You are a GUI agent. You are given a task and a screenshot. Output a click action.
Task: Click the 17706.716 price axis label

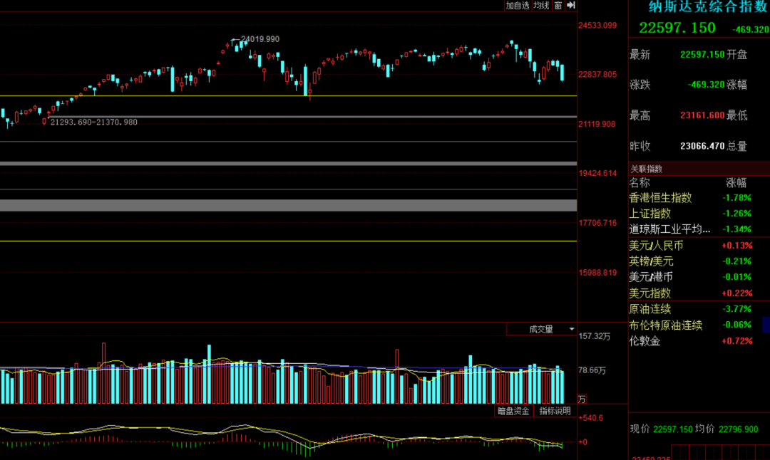point(597,223)
